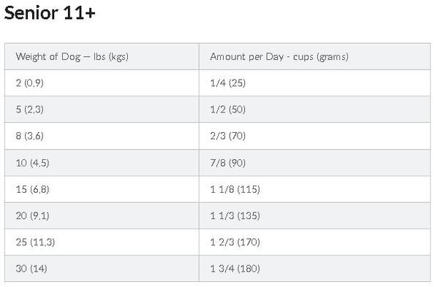438x287 pixels.
Task: Click the 15 (6.8) weight cell
Action: click(102, 189)
